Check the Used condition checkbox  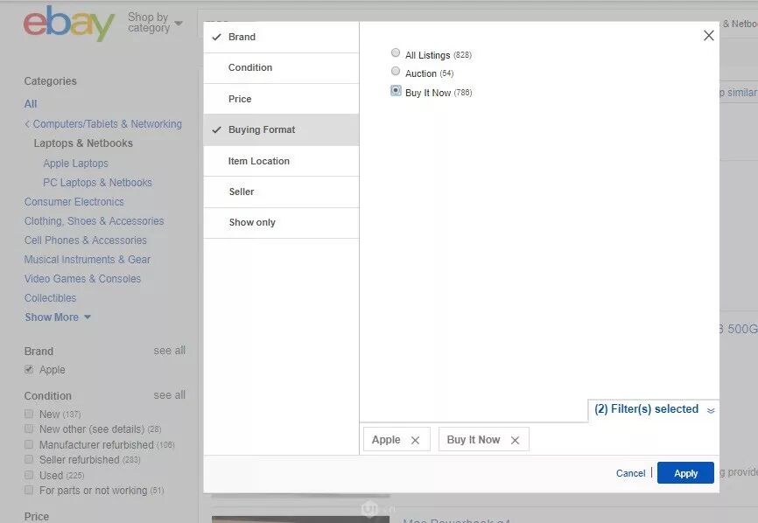(x=29, y=475)
